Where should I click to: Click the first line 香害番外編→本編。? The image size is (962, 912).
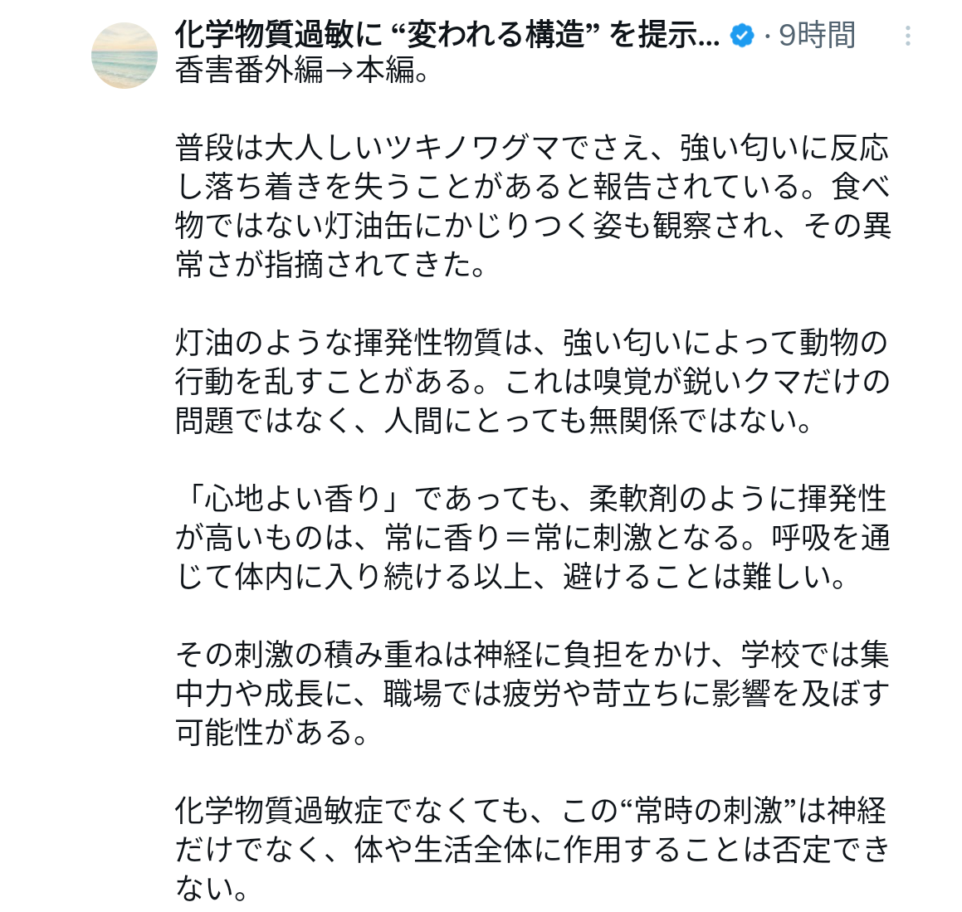(x=302, y=70)
